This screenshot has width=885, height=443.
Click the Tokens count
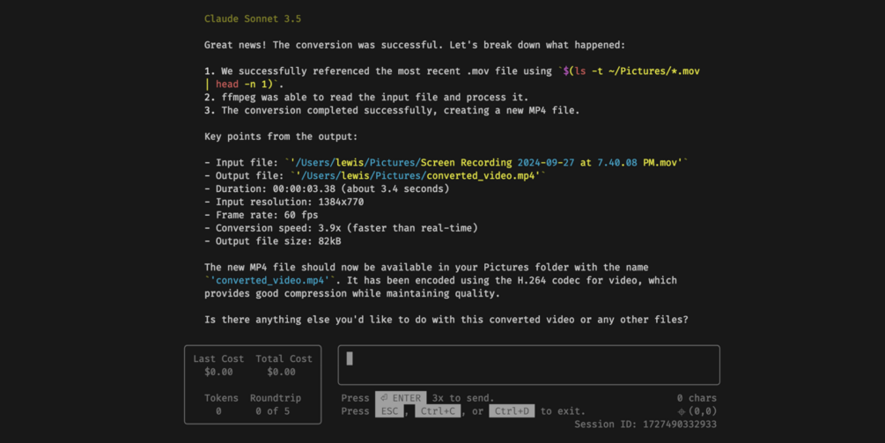pos(218,411)
